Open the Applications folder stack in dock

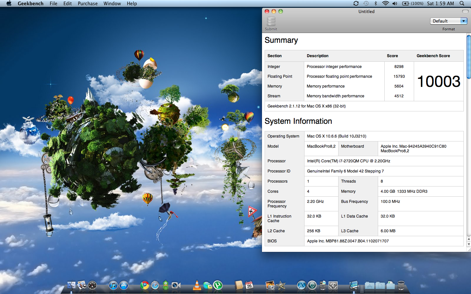click(370, 285)
